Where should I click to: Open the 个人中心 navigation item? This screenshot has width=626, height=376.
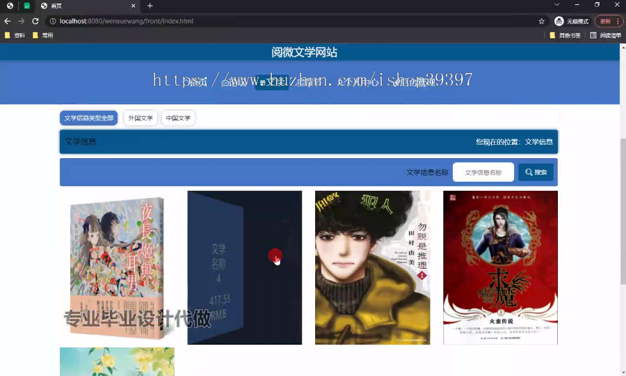[359, 83]
